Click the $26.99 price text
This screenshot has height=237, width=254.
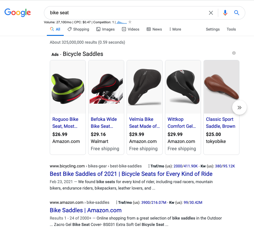(60, 135)
